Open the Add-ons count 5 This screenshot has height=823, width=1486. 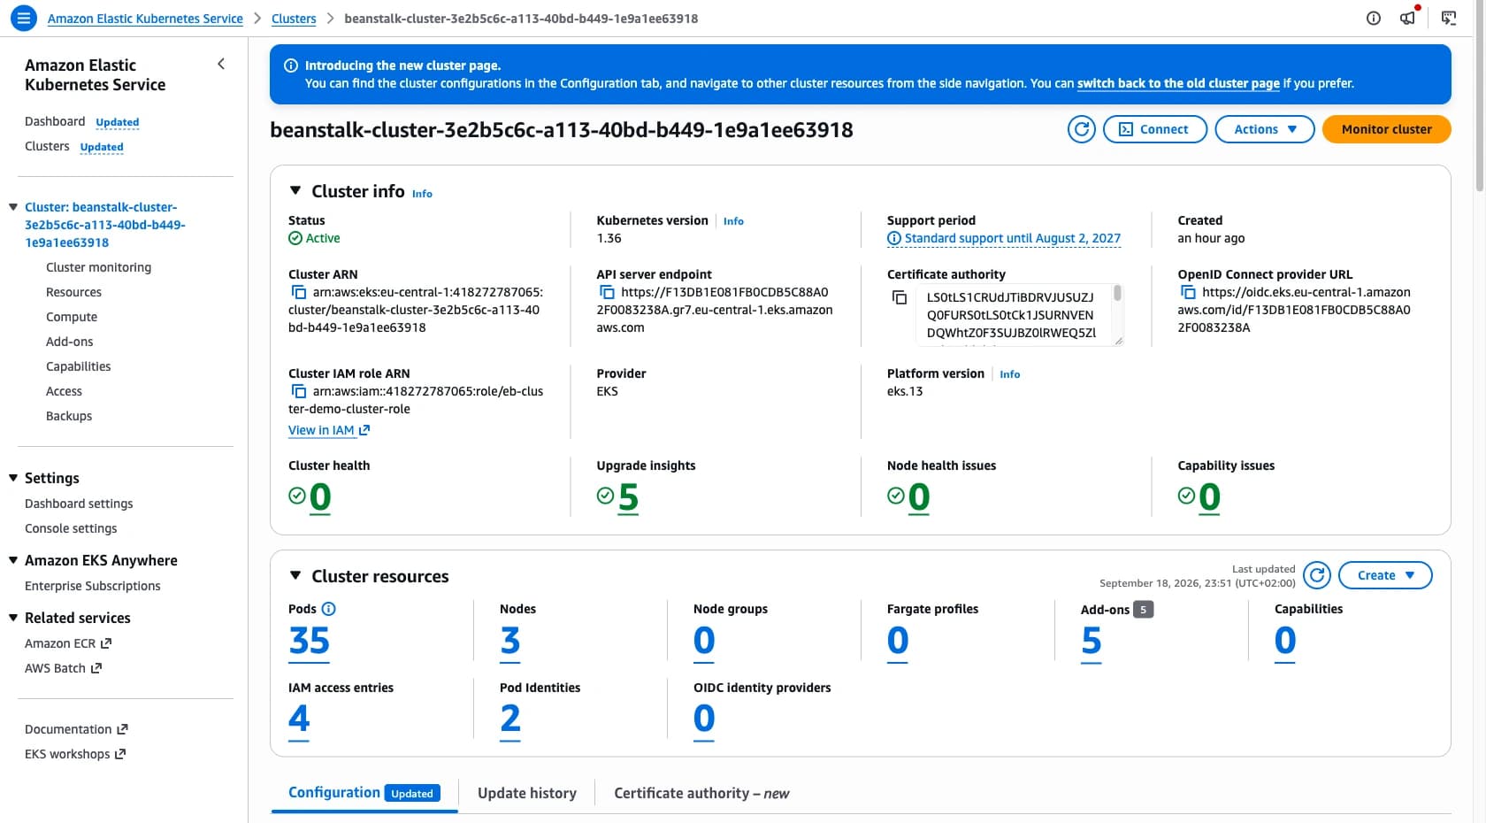tap(1092, 641)
